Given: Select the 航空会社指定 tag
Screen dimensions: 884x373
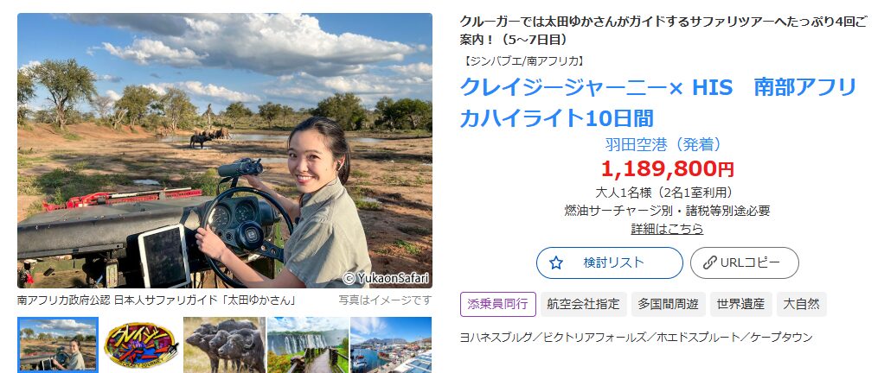Looking at the screenshot, I should [583, 305].
